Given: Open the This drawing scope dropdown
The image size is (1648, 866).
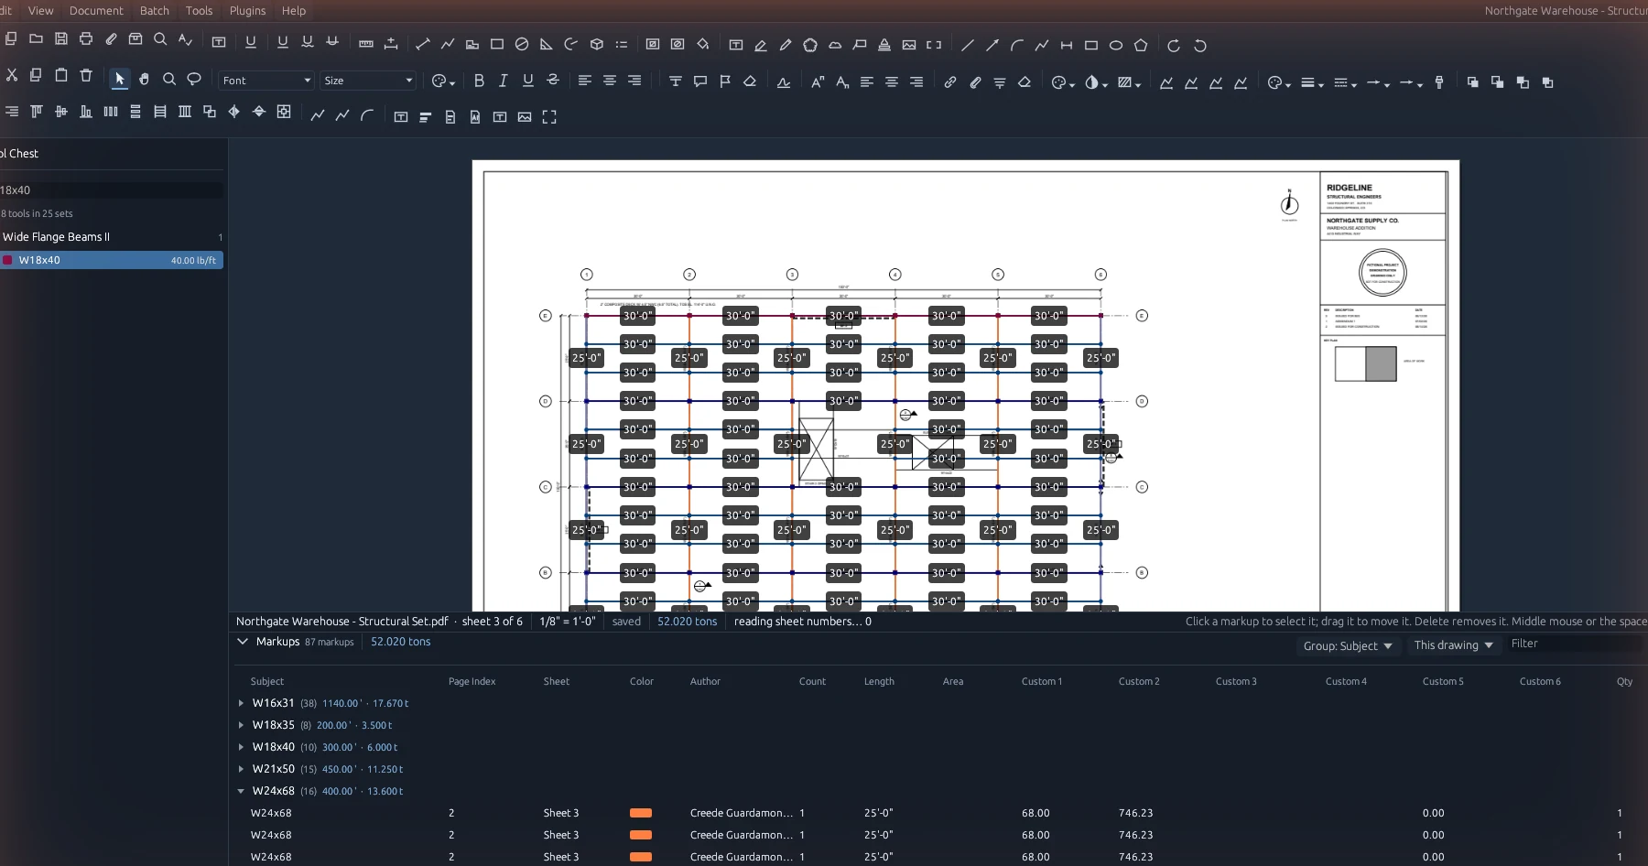Looking at the screenshot, I should click(1454, 644).
